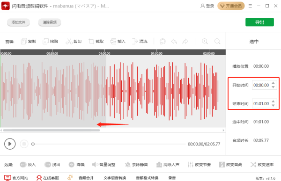Increase the Start Time with up arrow
This screenshot has height=181, width=281.
[273, 83]
